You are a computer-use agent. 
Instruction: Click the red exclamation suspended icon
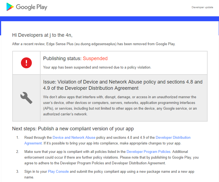pos(26,63)
